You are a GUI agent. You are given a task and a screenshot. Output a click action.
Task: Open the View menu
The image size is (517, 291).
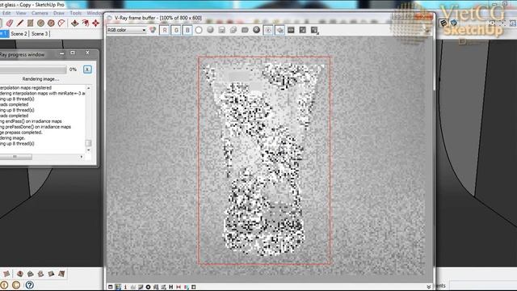[x=21, y=13]
